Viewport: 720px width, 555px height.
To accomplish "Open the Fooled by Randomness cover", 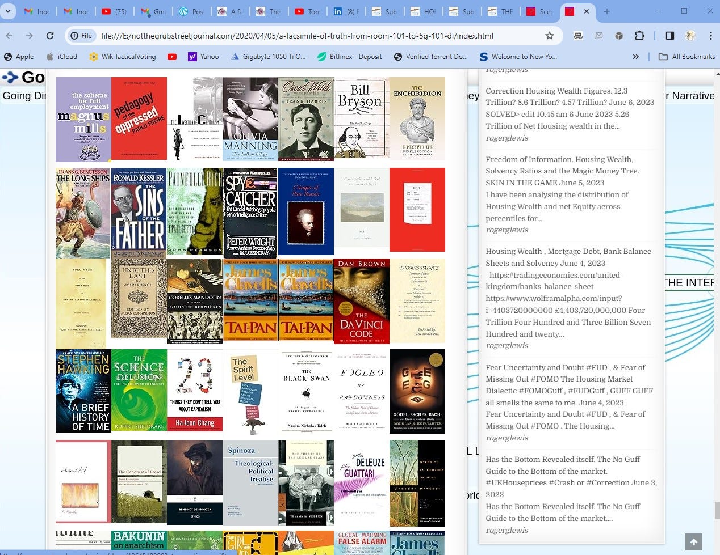I will 362,390.
